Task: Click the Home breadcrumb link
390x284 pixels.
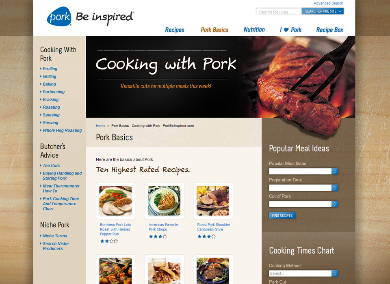Action: 101,126
